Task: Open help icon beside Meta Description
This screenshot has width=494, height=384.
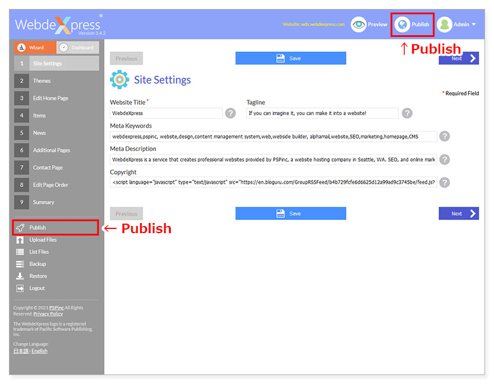Action: (445, 160)
